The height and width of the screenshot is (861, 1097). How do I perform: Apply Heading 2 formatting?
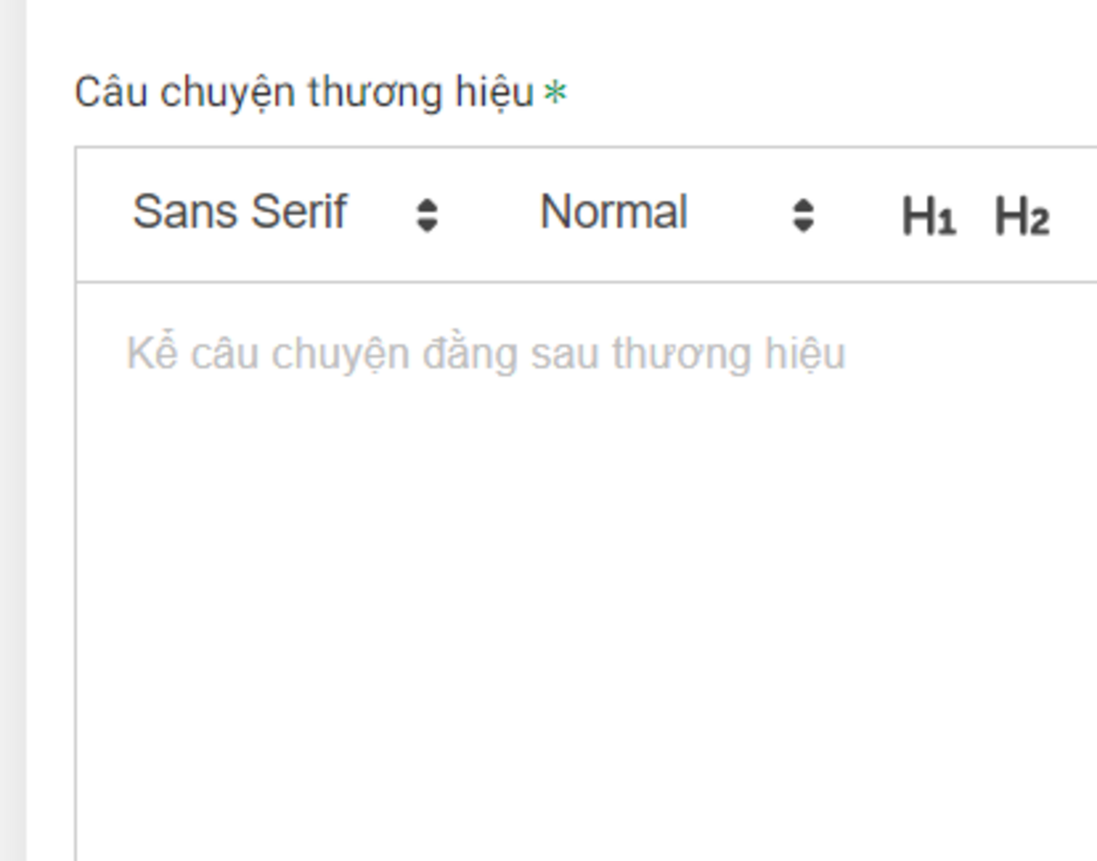(1021, 217)
